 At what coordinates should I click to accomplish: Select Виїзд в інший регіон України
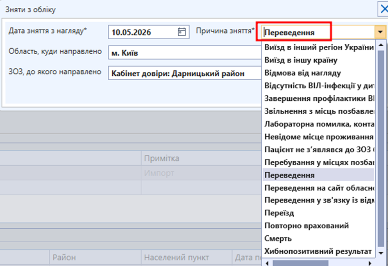coord(319,47)
